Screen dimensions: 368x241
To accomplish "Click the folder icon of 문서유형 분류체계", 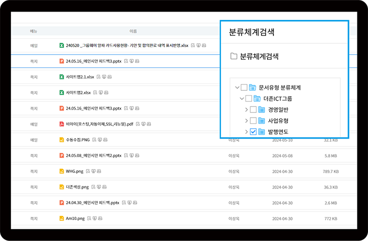I will (252, 88).
